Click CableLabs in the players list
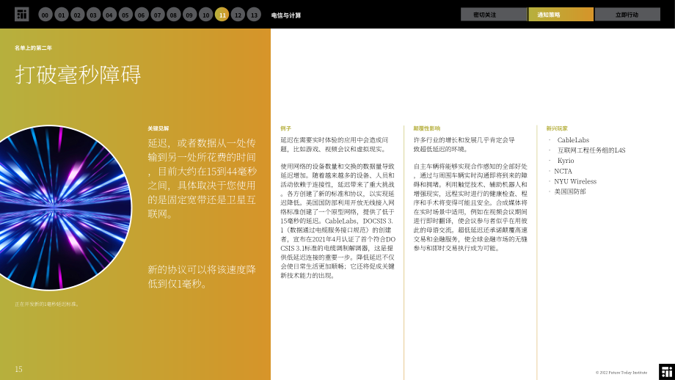 [x=573, y=140]
